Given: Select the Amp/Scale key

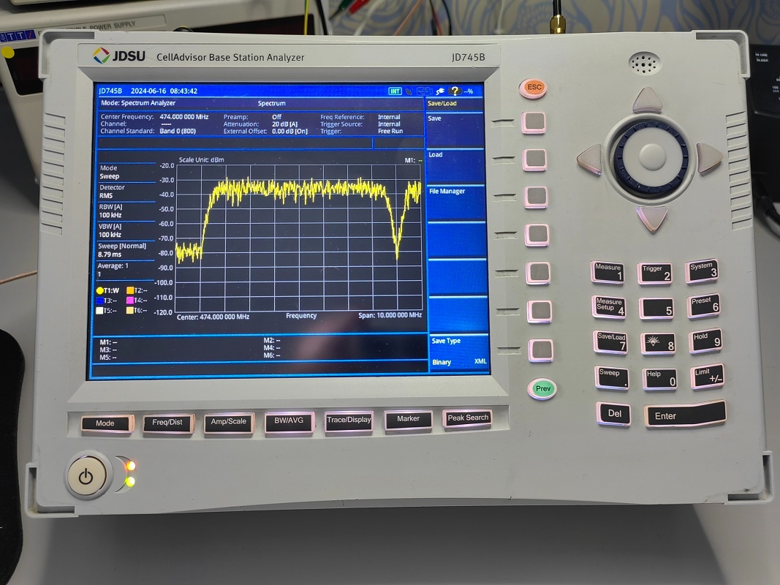Looking at the screenshot, I should (229, 422).
